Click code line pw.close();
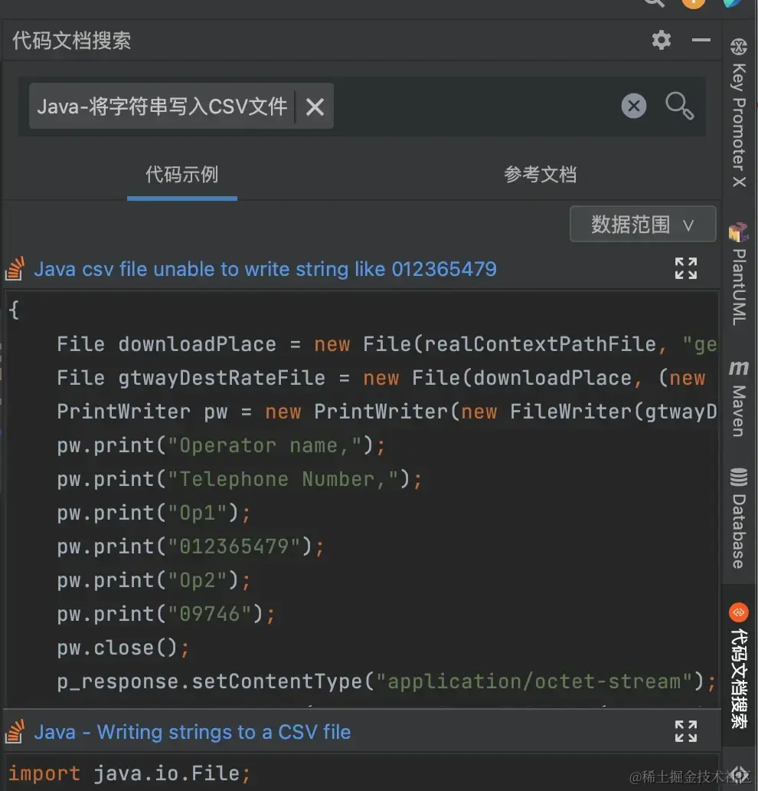Screen dimensions: 758x791 [x=123, y=648]
